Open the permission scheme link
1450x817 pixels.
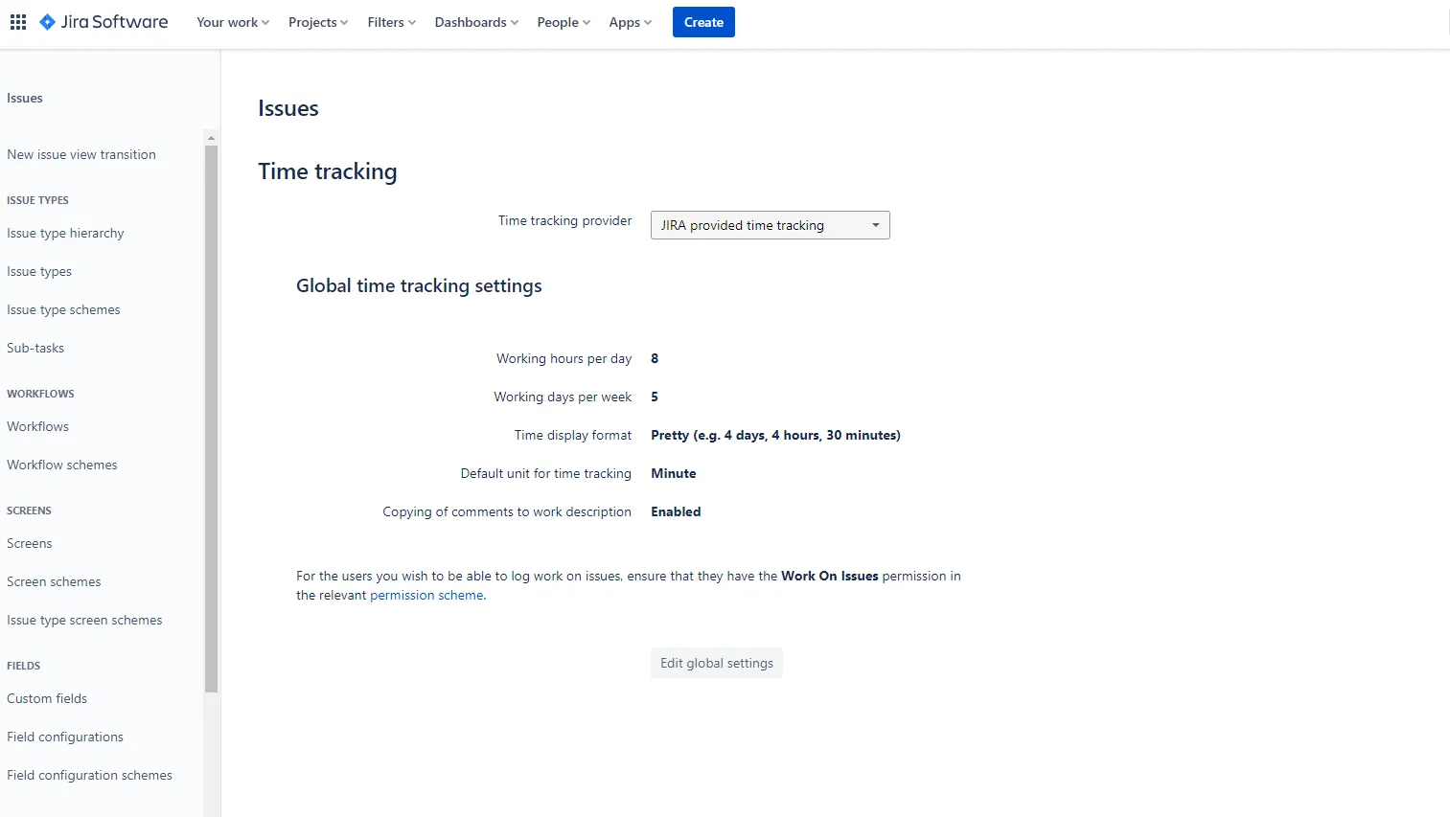click(426, 595)
